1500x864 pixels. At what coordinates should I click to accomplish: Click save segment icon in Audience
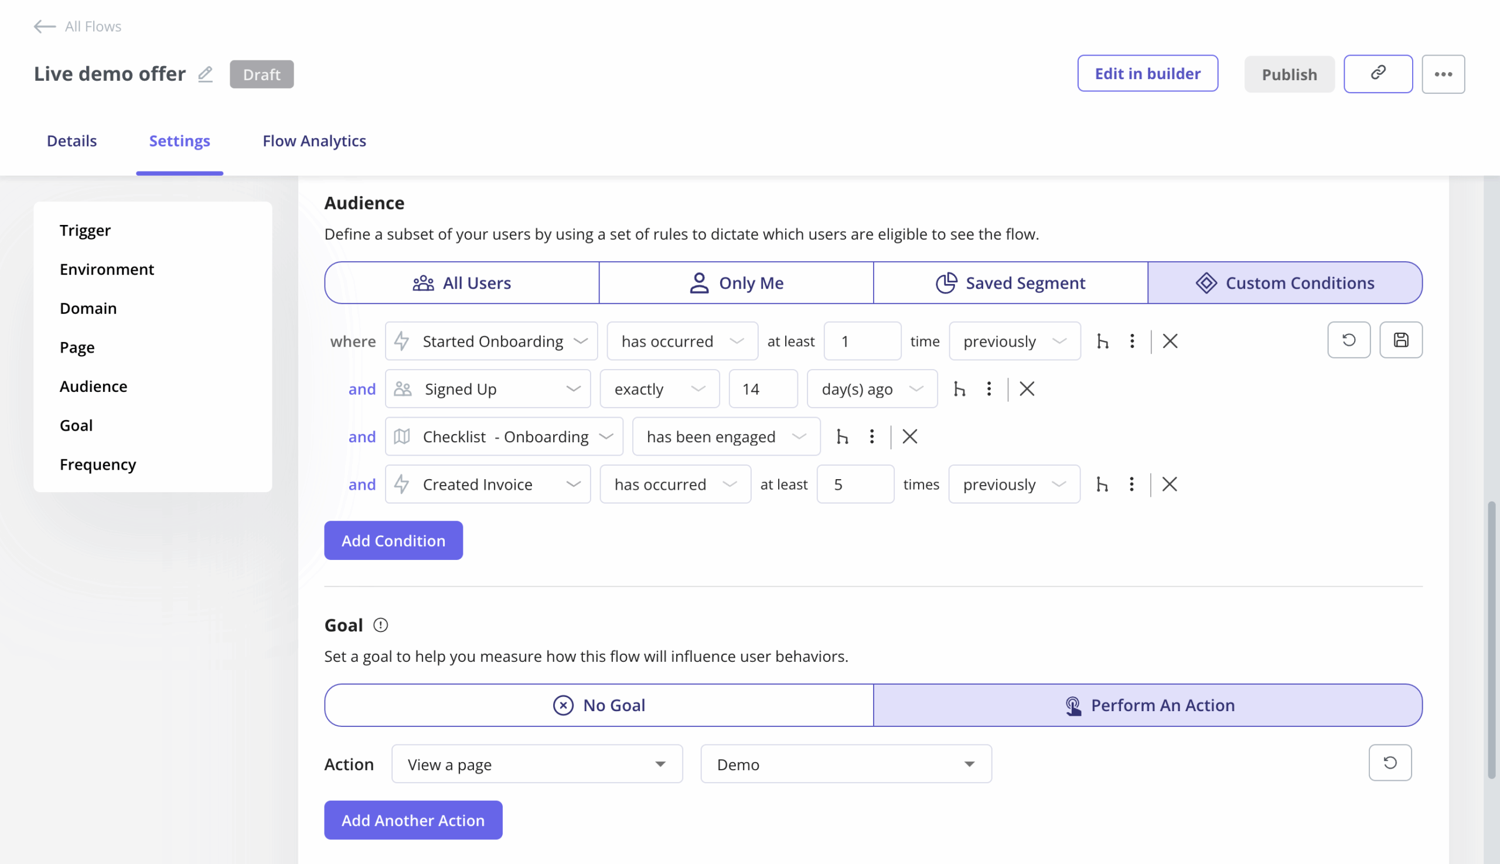[x=1400, y=340]
